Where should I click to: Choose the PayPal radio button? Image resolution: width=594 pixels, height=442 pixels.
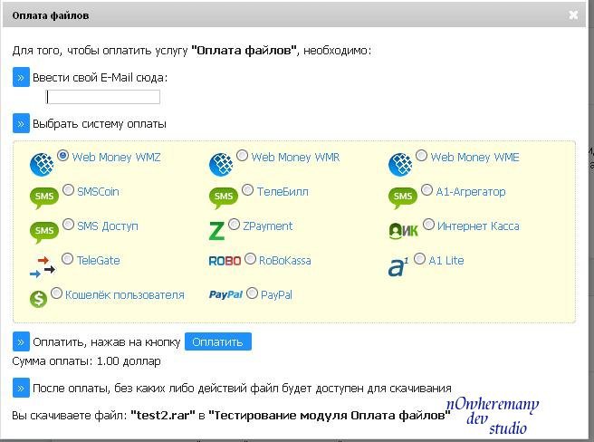click(x=252, y=293)
